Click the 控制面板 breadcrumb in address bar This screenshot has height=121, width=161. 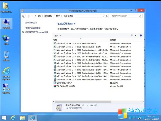click(x=49, y=16)
